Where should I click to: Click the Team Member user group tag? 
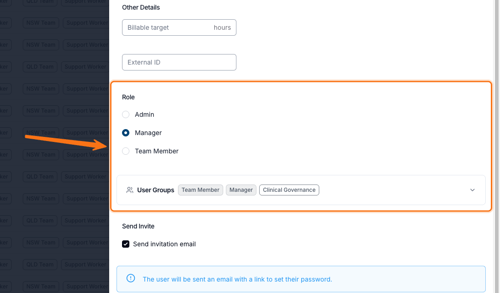pyautogui.click(x=200, y=190)
